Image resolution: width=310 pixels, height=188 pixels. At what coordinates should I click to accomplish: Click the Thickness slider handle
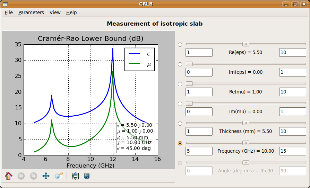coord(246,123)
